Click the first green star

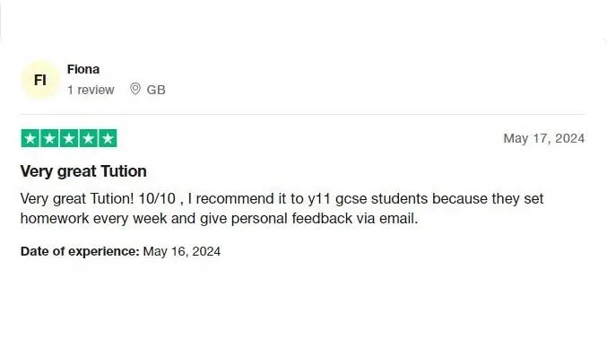(30, 138)
